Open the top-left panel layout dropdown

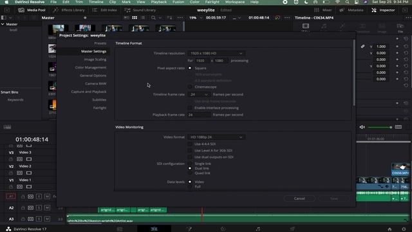coord(7,10)
